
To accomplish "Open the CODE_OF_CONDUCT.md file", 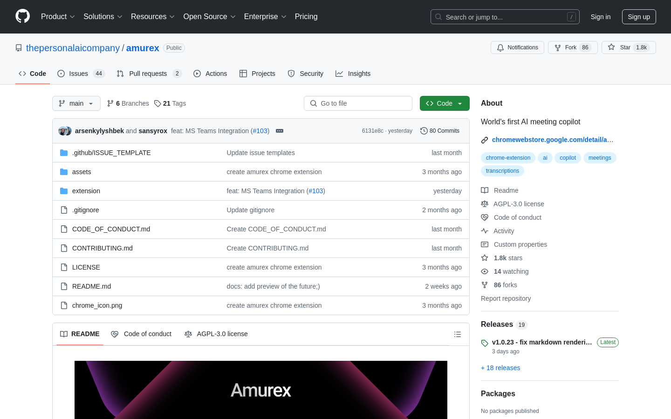I will coord(111,229).
